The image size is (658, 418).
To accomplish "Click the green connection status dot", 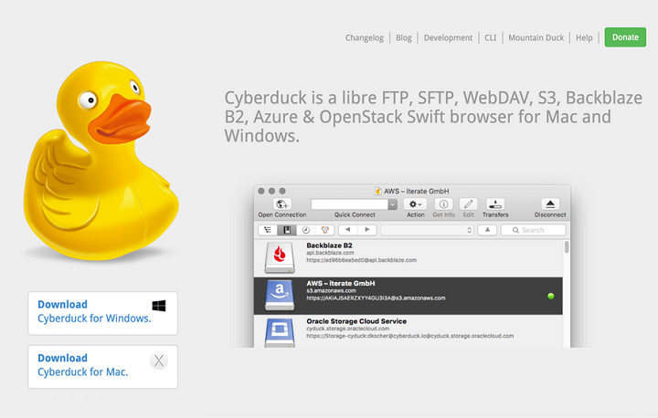I will (551, 296).
